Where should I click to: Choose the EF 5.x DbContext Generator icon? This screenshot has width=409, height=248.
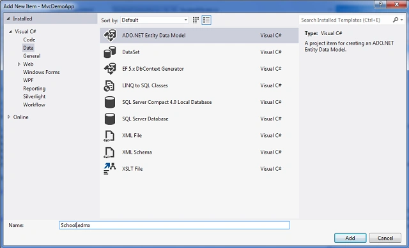(x=110, y=69)
